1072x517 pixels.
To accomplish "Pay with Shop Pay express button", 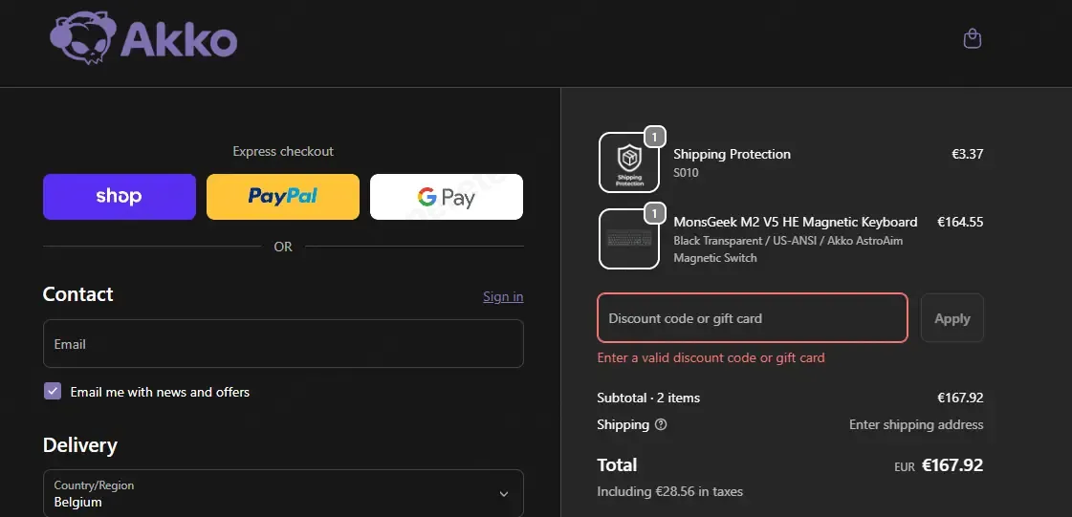I will coord(120,197).
